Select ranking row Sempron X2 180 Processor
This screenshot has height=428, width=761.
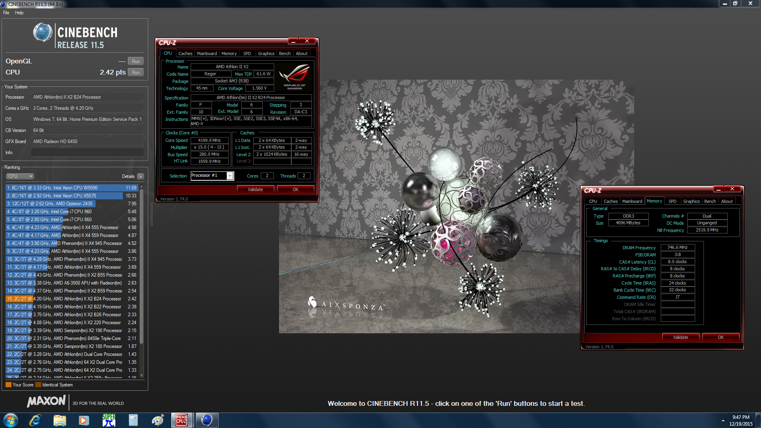click(x=72, y=346)
